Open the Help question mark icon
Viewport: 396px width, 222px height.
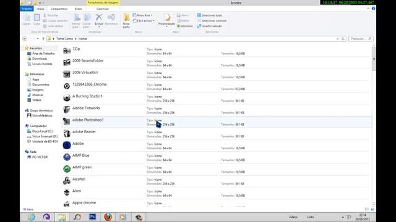[x=373, y=9]
